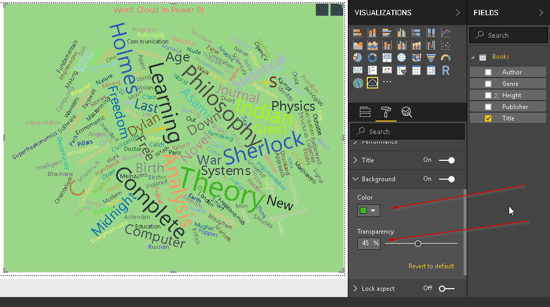Viewport: 550px width, 307px height.
Task: Expand the Lock aspect section
Action: (355, 289)
